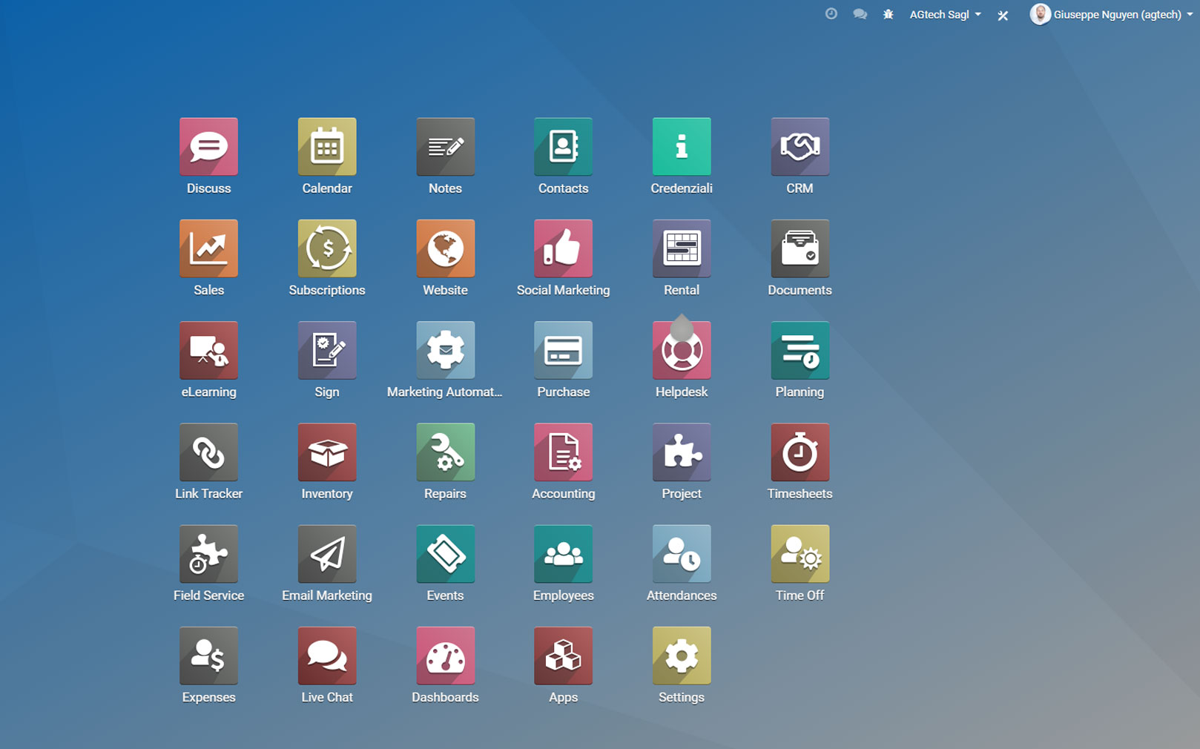Launch the Attendances app

[682, 554]
